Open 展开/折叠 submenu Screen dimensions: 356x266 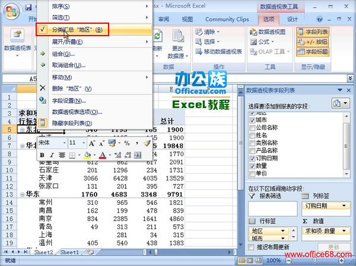click(x=94, y=42)
